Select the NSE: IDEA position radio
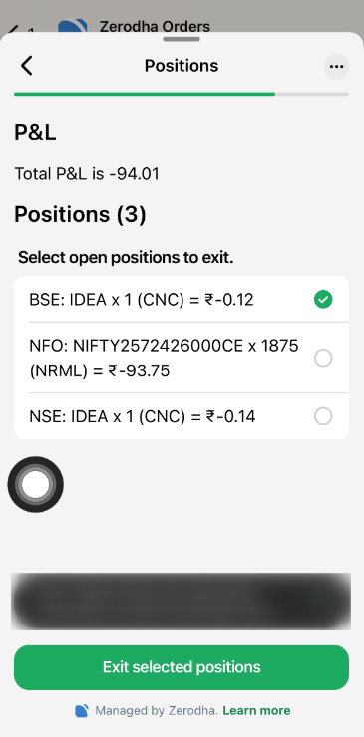The height and width of the screenshot is (737, 364). (x=323, y=416)
